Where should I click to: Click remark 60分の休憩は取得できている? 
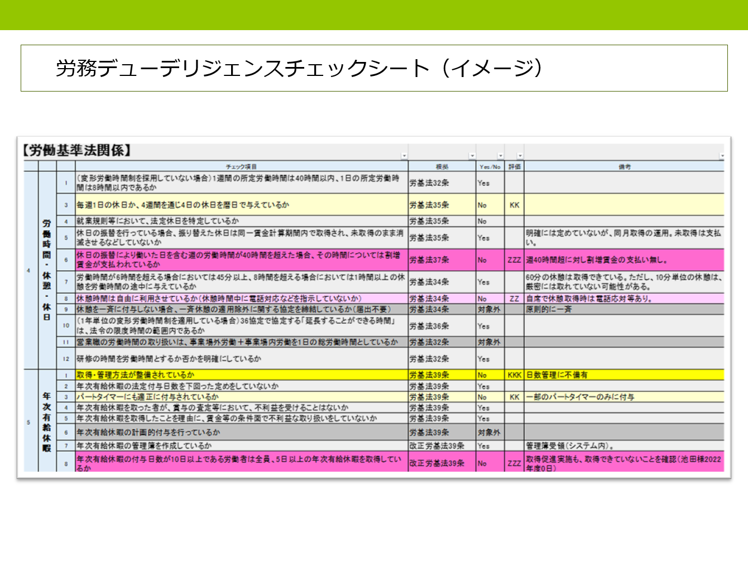click(x=624, y=282)
